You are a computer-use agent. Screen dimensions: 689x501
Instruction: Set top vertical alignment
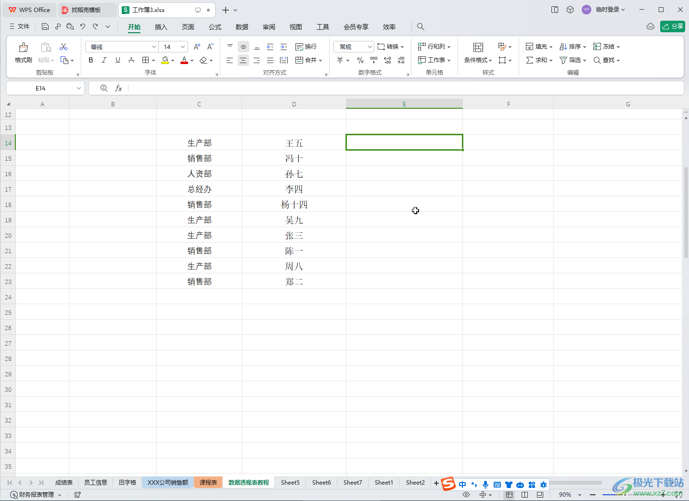pyautogui.click(x=230, y=47)
